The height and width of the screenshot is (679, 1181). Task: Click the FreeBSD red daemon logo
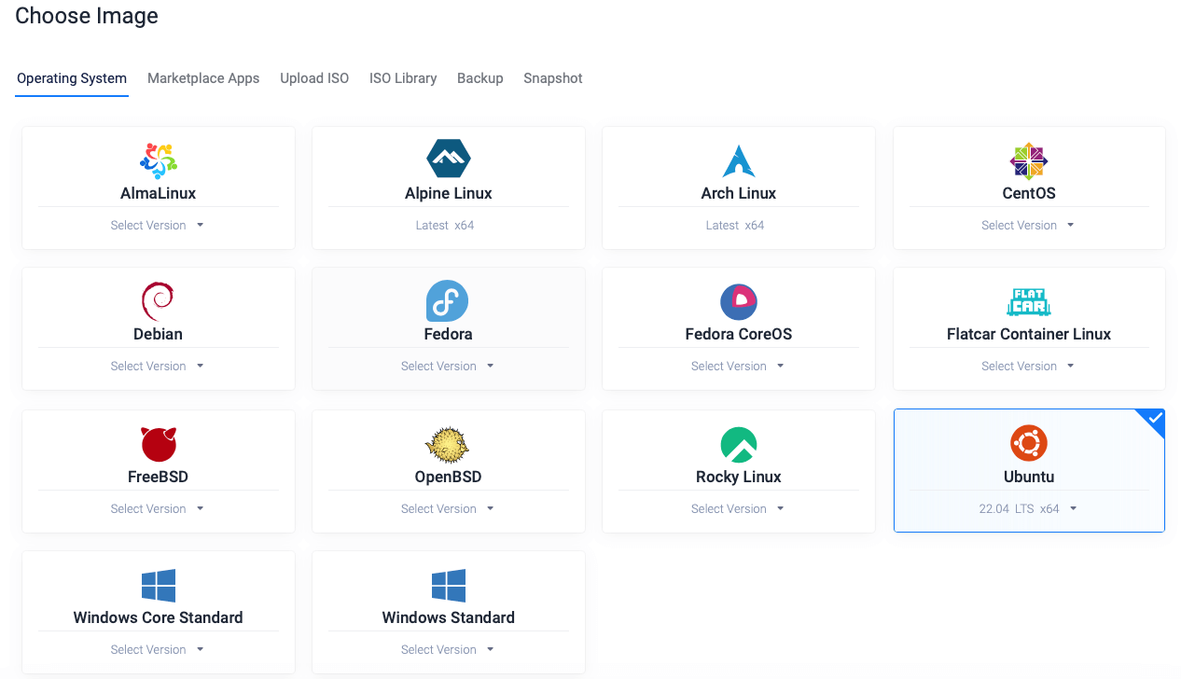click(159, 444)
